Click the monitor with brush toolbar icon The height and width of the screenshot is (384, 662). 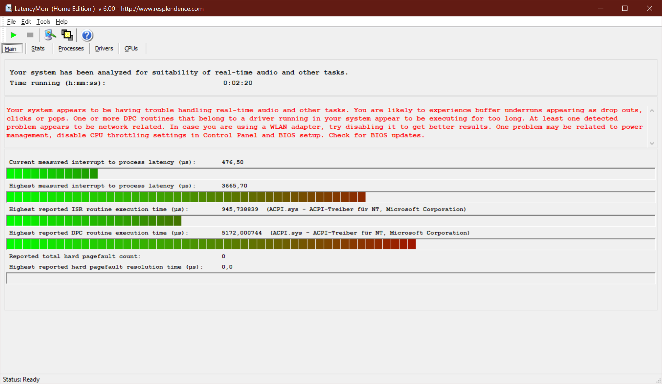click(x=50, y=35)
